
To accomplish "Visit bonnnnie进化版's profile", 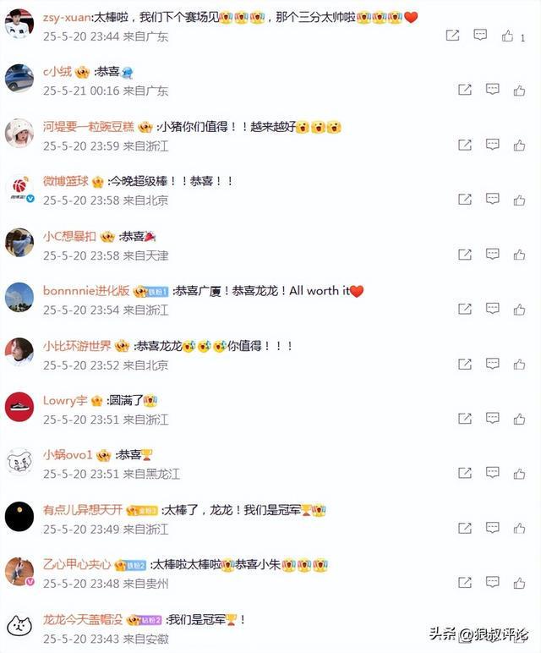I will click(x=86, y=291).
